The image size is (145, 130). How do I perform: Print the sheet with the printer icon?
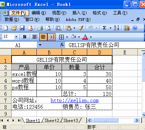[x=40, y=28]
